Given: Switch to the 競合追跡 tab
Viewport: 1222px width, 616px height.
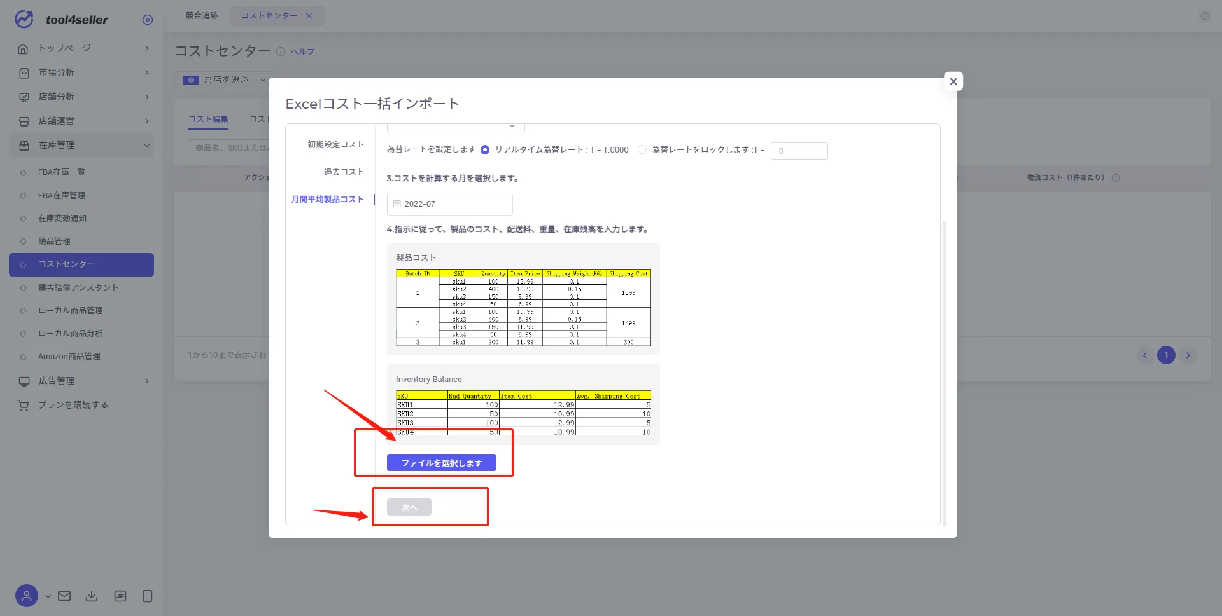Looking at the screenshot, I should click(202, 16).
